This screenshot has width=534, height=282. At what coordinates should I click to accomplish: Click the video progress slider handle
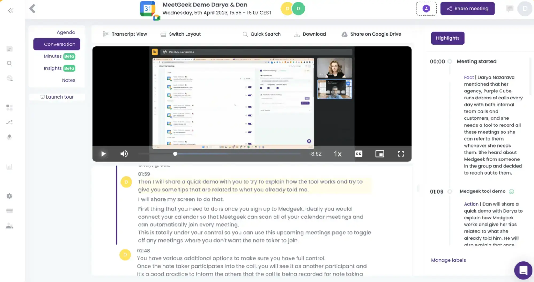(175, 154)
